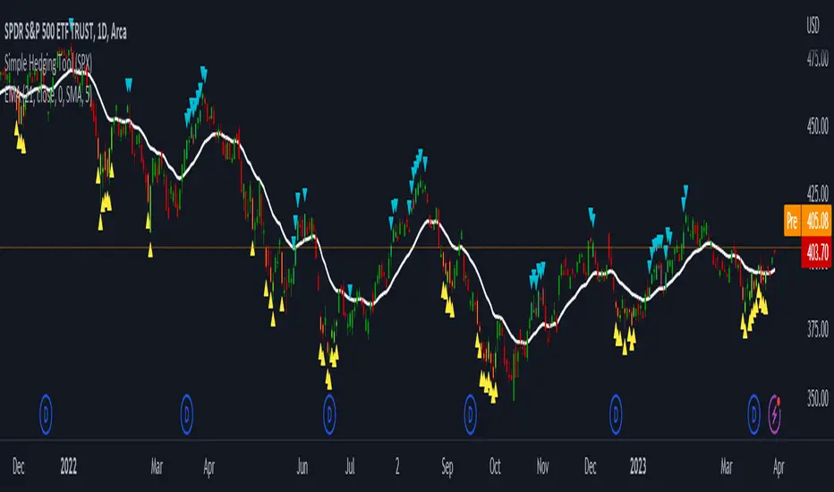The height and width of the screenshot is (492, 834).
Task: Click the Oct label on time axis
Action: point(495,467)
